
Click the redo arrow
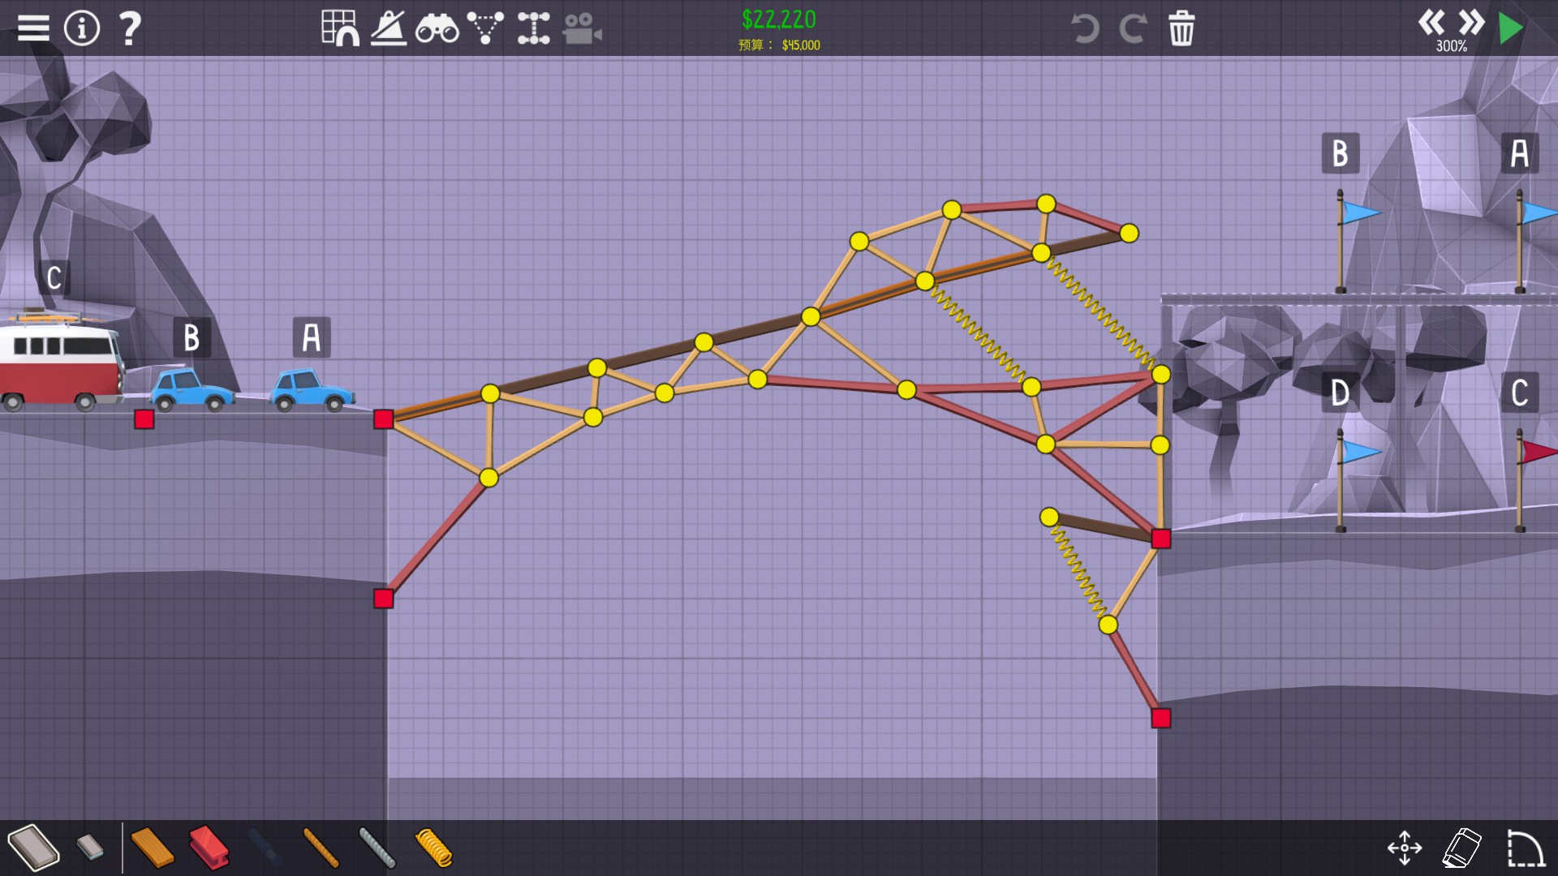pos(1133,28)
